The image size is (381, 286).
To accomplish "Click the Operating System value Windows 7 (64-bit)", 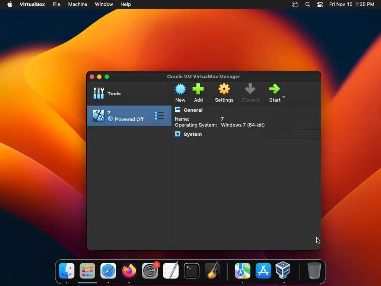I will (243, 125).
